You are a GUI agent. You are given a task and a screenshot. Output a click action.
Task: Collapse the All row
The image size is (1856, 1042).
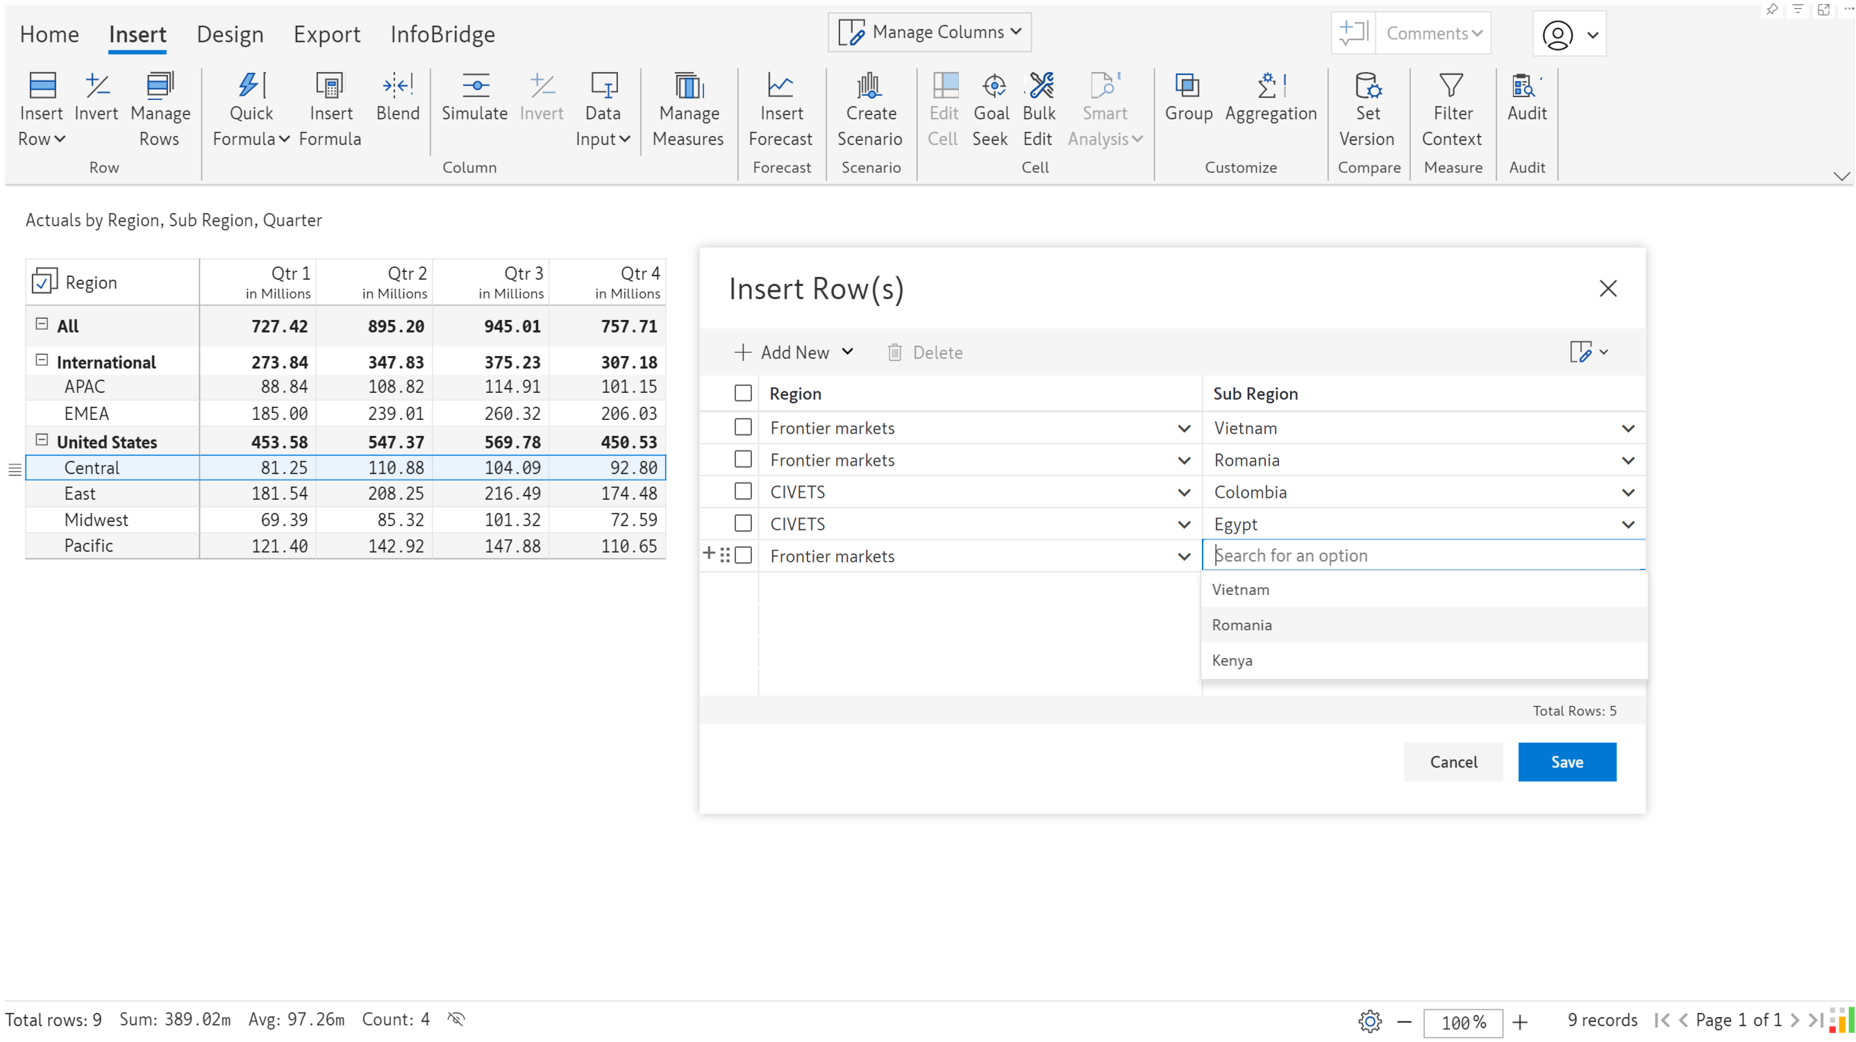(42, 324)
